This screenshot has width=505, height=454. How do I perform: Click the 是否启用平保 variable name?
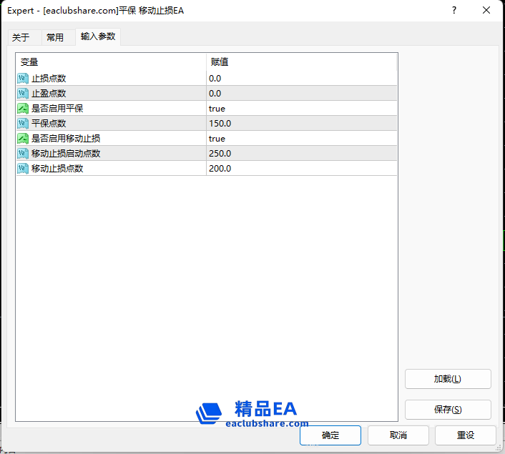(57, 109)
